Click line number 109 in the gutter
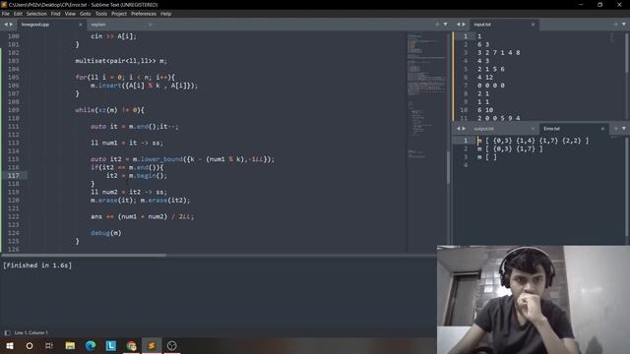This screenshot has height=354, width=630. 13,110
